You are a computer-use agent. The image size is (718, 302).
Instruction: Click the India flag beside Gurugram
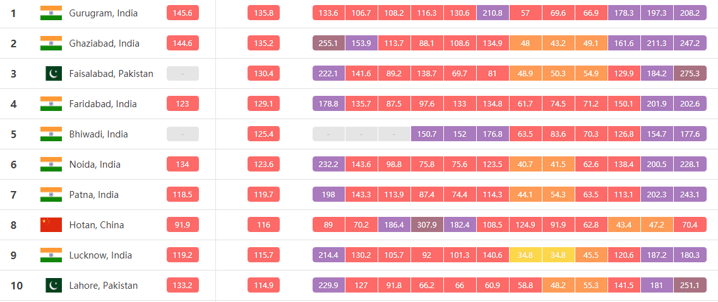tap(51, 13)
